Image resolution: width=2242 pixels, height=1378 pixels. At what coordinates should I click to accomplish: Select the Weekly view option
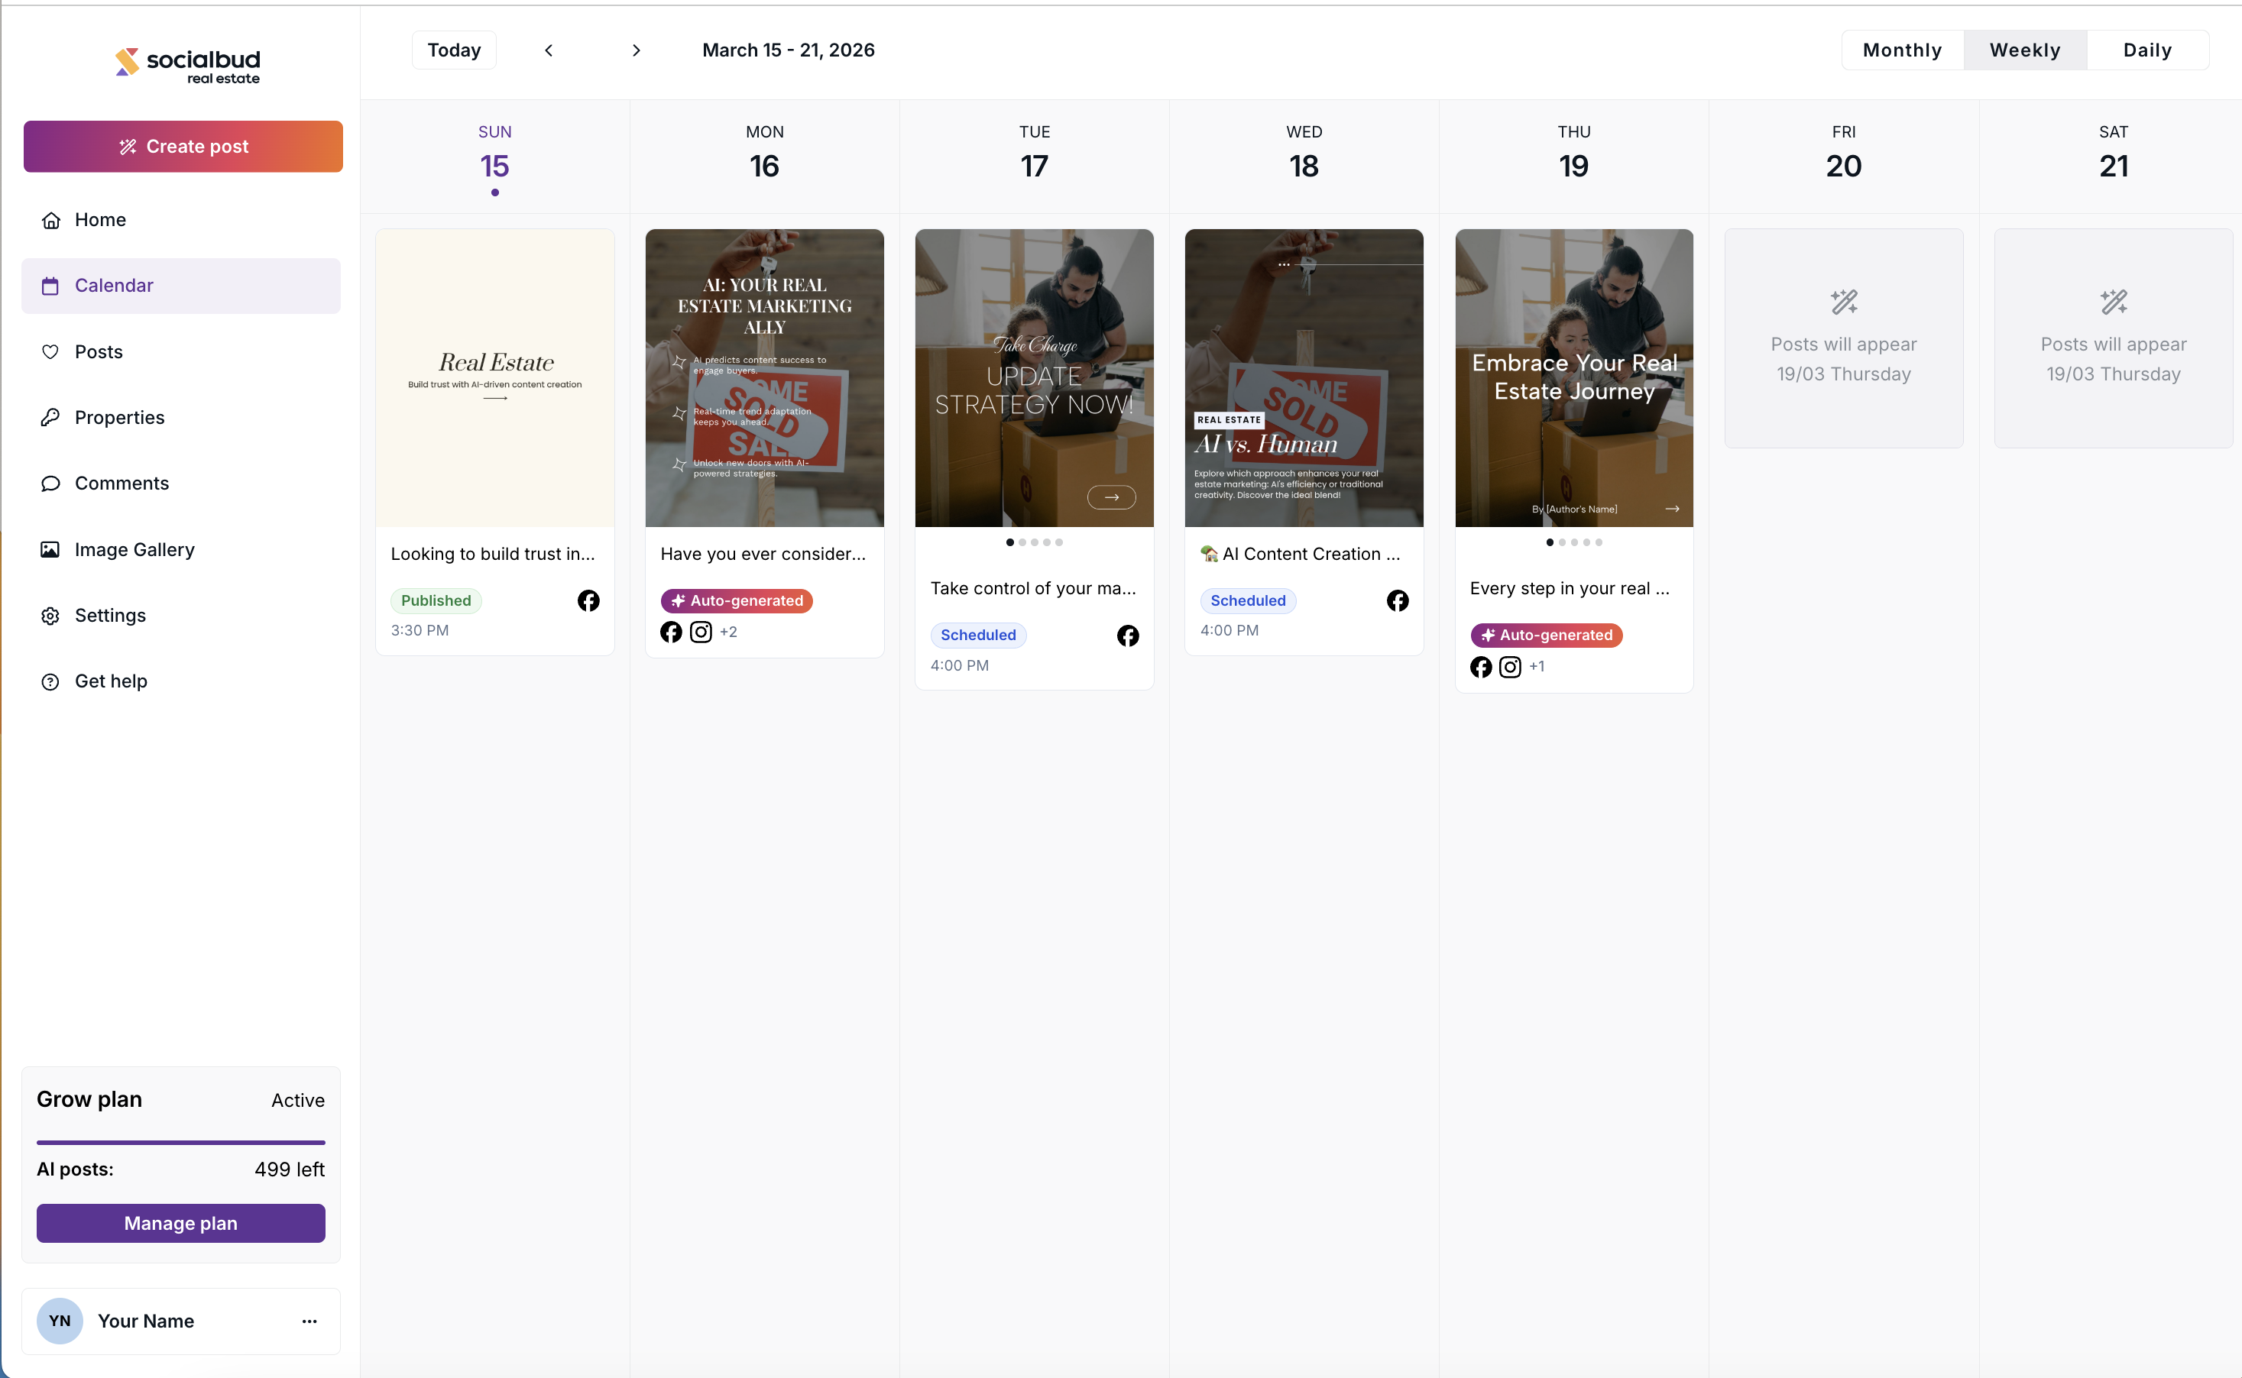[x=2024, y=50]
